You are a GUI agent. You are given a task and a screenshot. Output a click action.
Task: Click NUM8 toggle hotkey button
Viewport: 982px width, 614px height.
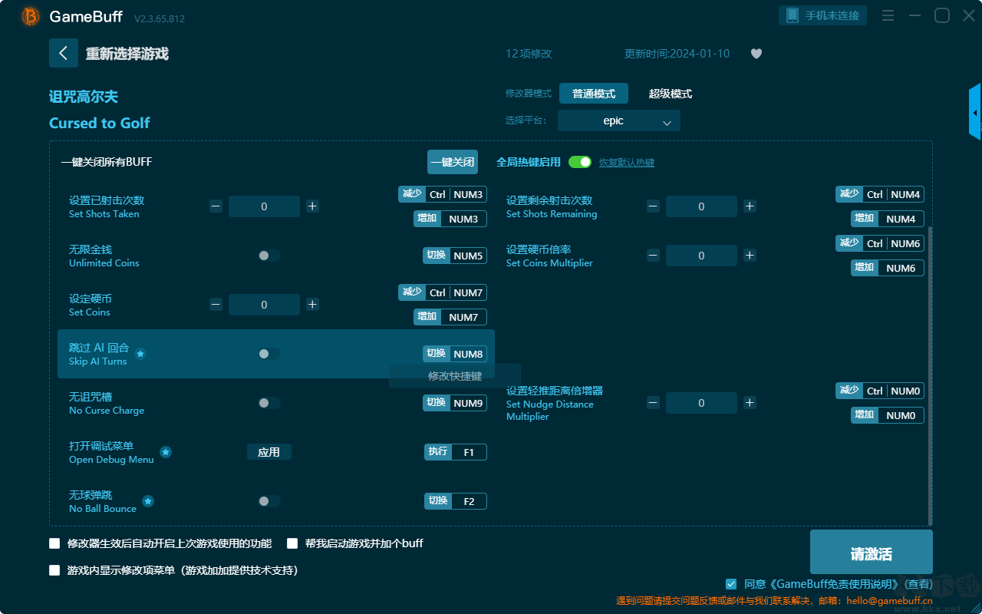tap(455, 354)
